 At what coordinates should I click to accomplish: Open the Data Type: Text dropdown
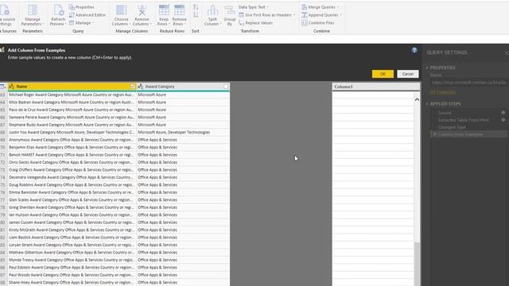coord(253,7)
